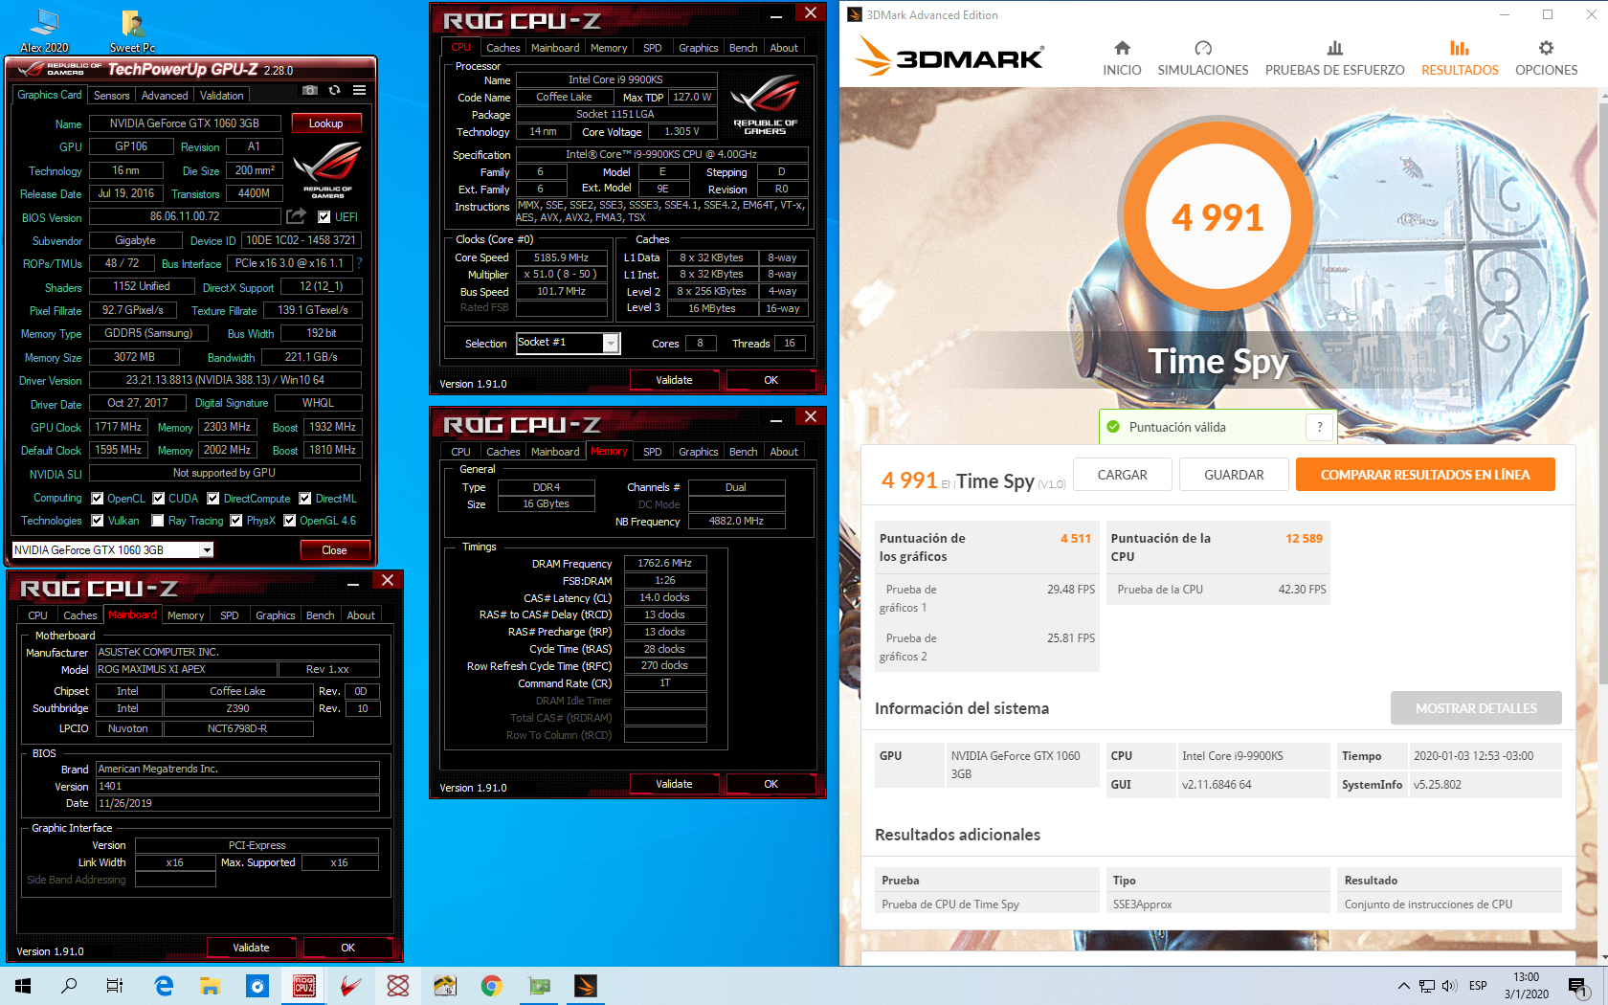Click 'Puntuación válida' status label

1177,427
